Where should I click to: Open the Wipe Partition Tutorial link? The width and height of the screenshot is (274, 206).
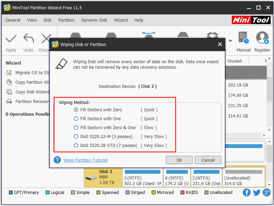tap(85, 160)
